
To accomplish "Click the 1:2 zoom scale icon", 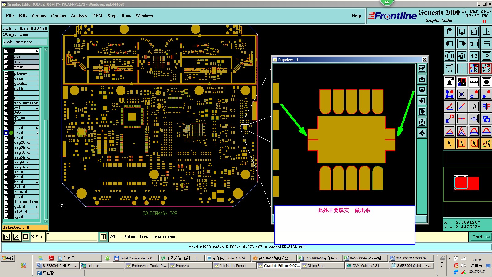I will click(474, 56).
